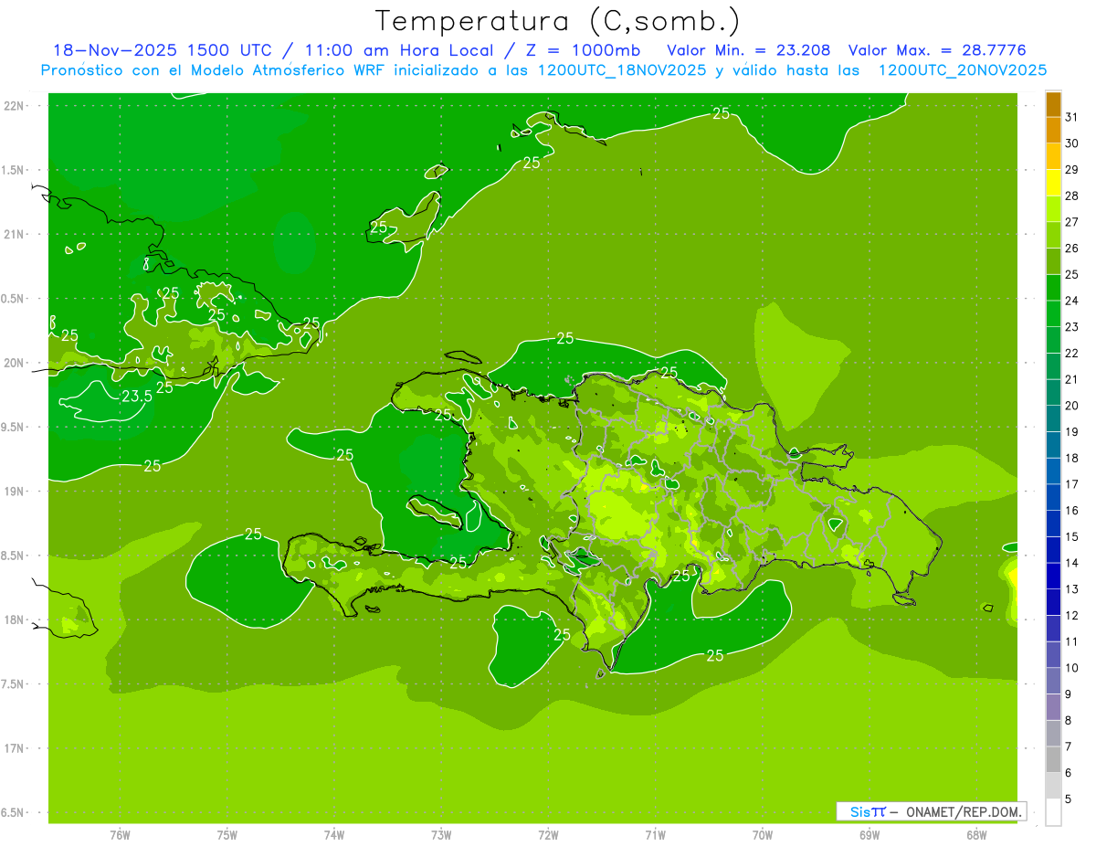Click the '1200UTC_20NOV2025' validity text
Viewport: 1096px width, 847px height.
click(x=962, y=70)
